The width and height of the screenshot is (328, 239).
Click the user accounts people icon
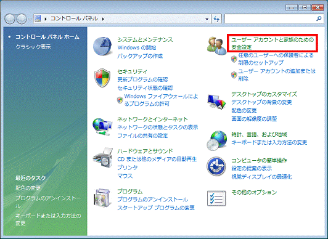(x=216, y=46)
